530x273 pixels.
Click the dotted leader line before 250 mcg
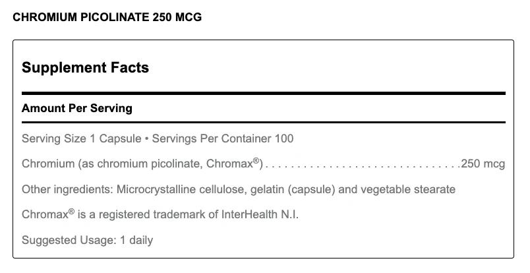point(363,166)
